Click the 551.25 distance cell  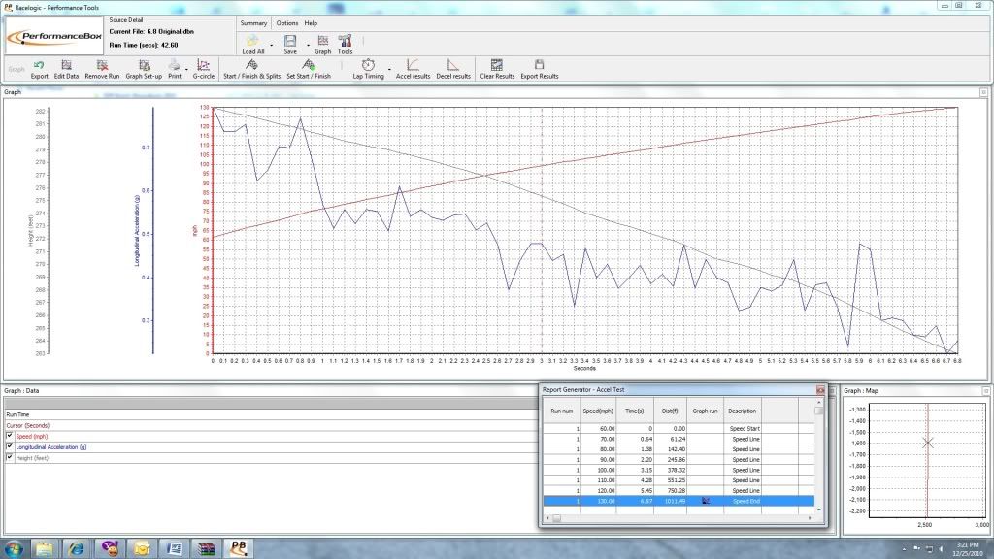[670, 480]
